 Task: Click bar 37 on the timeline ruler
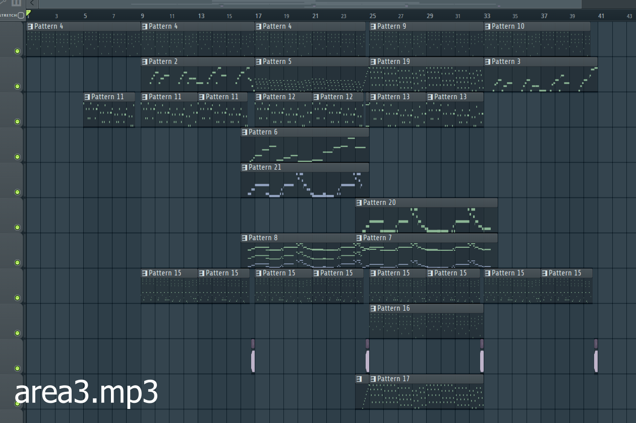[544, 16]
